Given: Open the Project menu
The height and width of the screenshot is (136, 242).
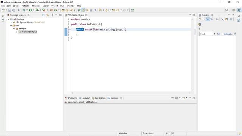Looking at the screenshot, I should tap(55, 6).
